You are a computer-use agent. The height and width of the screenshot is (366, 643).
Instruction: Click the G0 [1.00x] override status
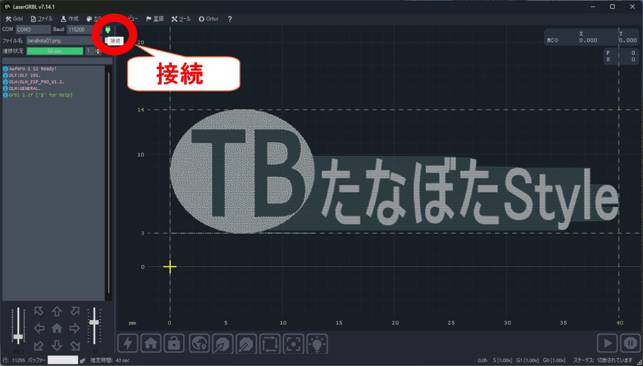point(555,360)
